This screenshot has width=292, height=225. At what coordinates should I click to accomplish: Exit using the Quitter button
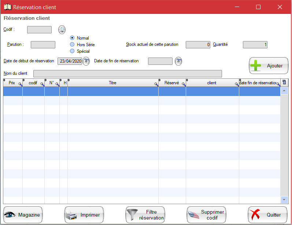click(267, 215)
